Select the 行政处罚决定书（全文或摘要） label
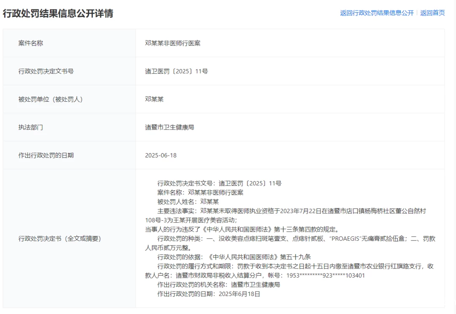This screenshot has width=456, height=314. (x=60, y=238)
